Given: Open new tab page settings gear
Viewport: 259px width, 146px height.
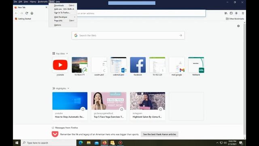Looking at the screenshot, I should [238, 26].
